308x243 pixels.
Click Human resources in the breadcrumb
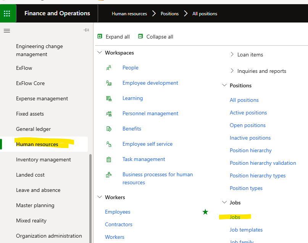129,14
